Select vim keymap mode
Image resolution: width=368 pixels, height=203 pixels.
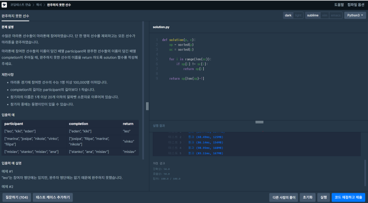(325, 16)
